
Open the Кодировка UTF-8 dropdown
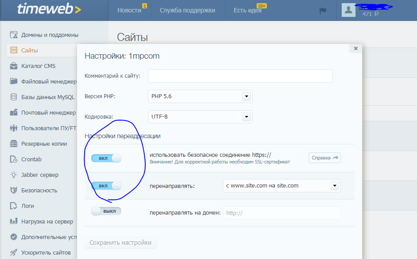(200, 117)
